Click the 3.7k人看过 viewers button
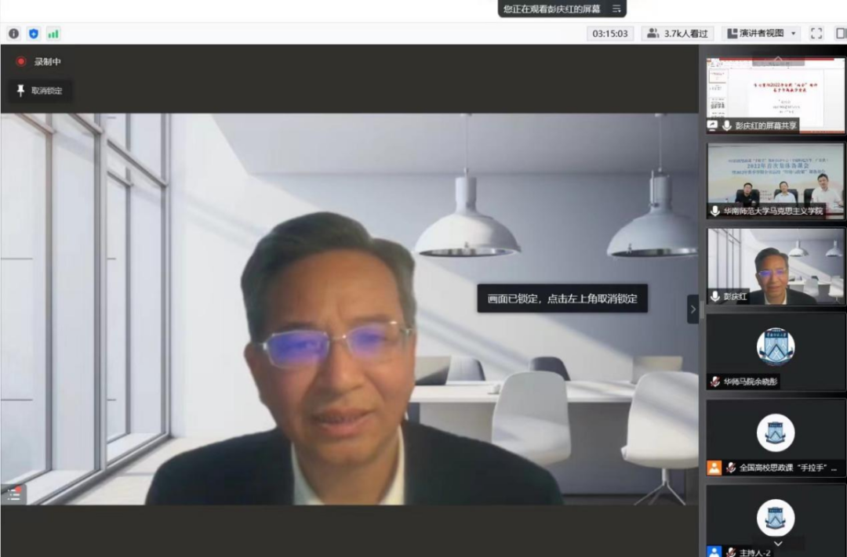This screenshot has height=557, width=847. click(x=678, y=34)
